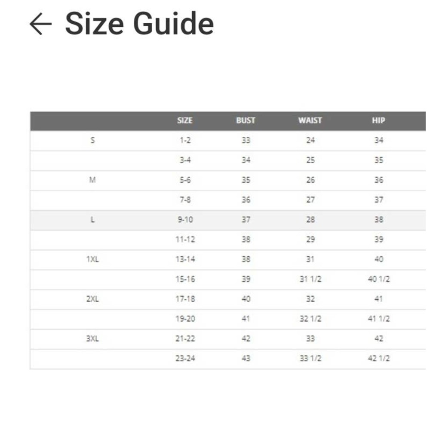Select the WAIST column header
The height and width of the screenshot is (430, 430).
(310, 120)
